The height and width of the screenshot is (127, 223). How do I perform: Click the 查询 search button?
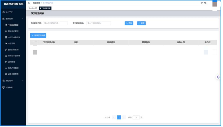point(129,23)
